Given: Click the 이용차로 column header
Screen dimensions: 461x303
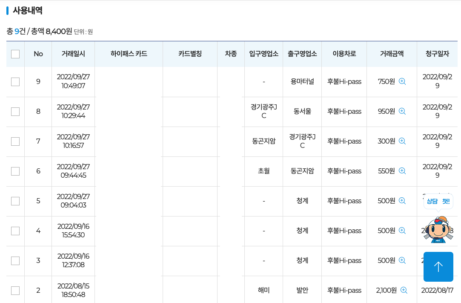Looking at the screenshot, I should (344, 54).
